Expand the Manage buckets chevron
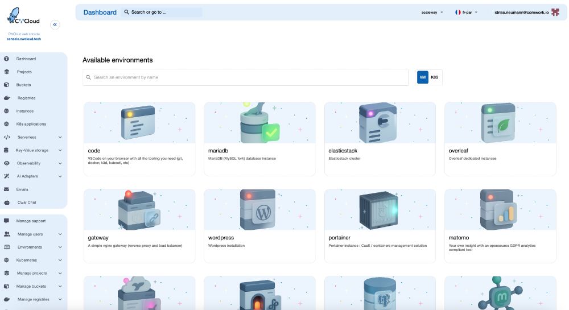Screen dimensions: 569x310 pos(60,286)
